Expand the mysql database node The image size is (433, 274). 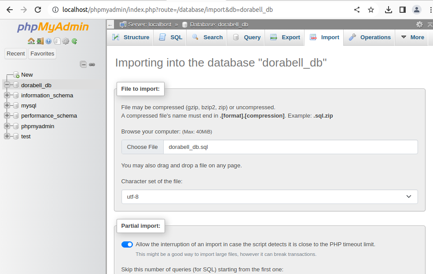tap(7, 105)
